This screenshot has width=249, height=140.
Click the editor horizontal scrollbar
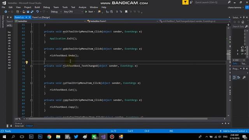117,119
